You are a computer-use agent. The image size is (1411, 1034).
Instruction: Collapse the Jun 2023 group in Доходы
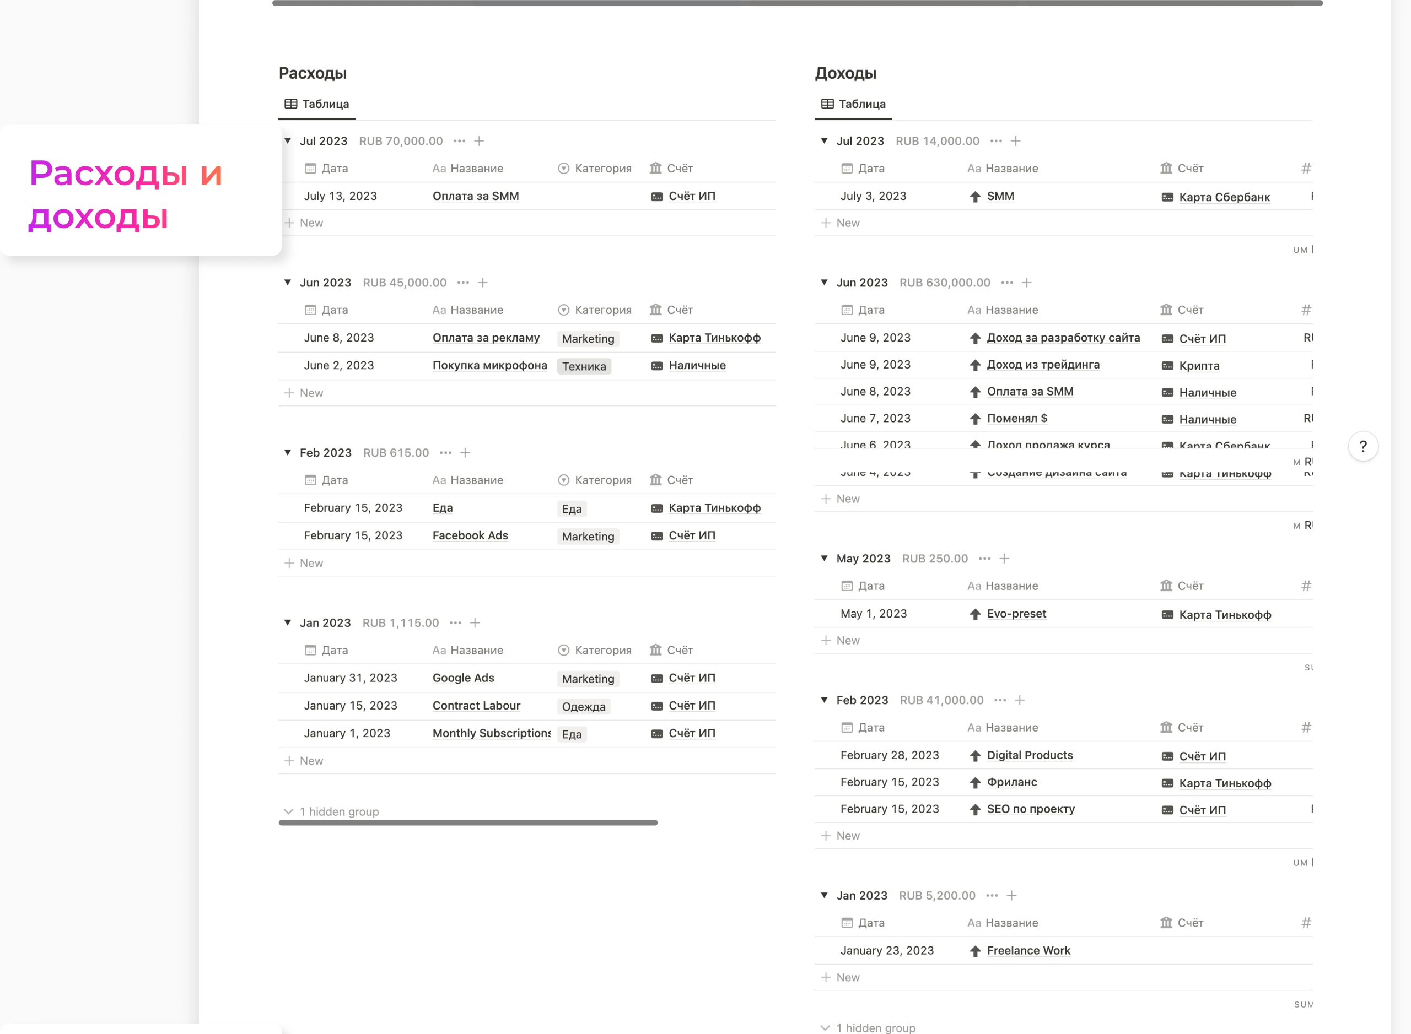click(x=824, y=282)
